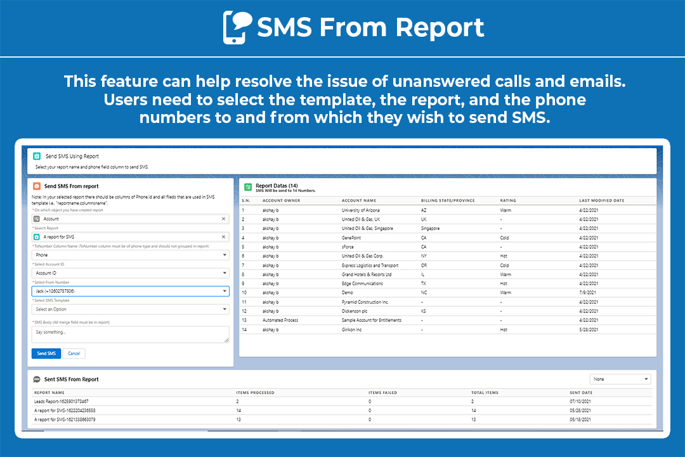The width and height of the screenshot is (685, 457).
Task: Click the report icon beside A report for SMS
Action: pos(39,236)
